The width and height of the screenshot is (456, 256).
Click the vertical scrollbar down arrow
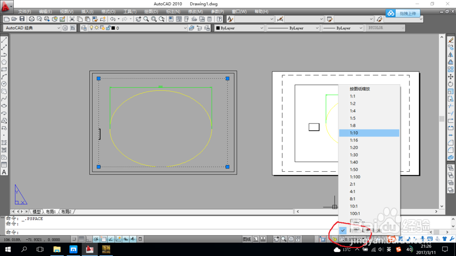(x=442, y=206)
